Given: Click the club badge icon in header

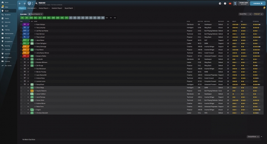Looking at the screenshot, I should (x=29, y=3).
